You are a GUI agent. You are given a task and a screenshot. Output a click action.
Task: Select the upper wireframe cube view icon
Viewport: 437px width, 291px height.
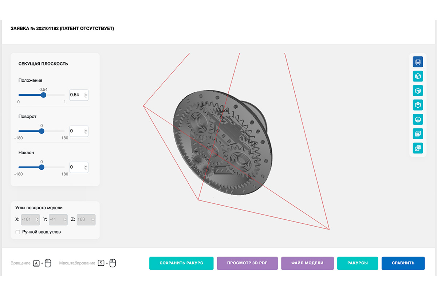point(418,134)
